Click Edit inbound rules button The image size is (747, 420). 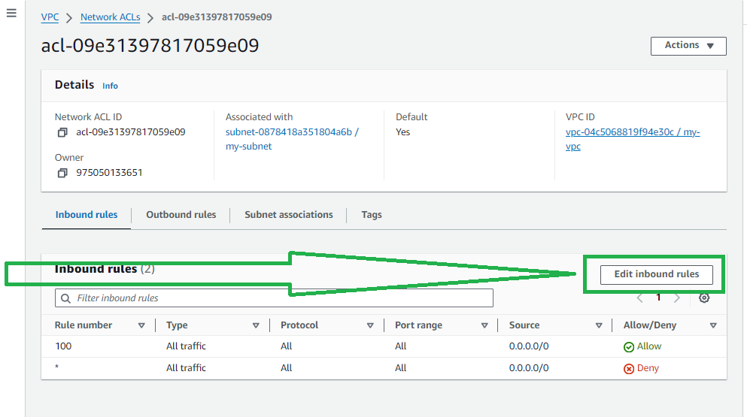[657, 274]
